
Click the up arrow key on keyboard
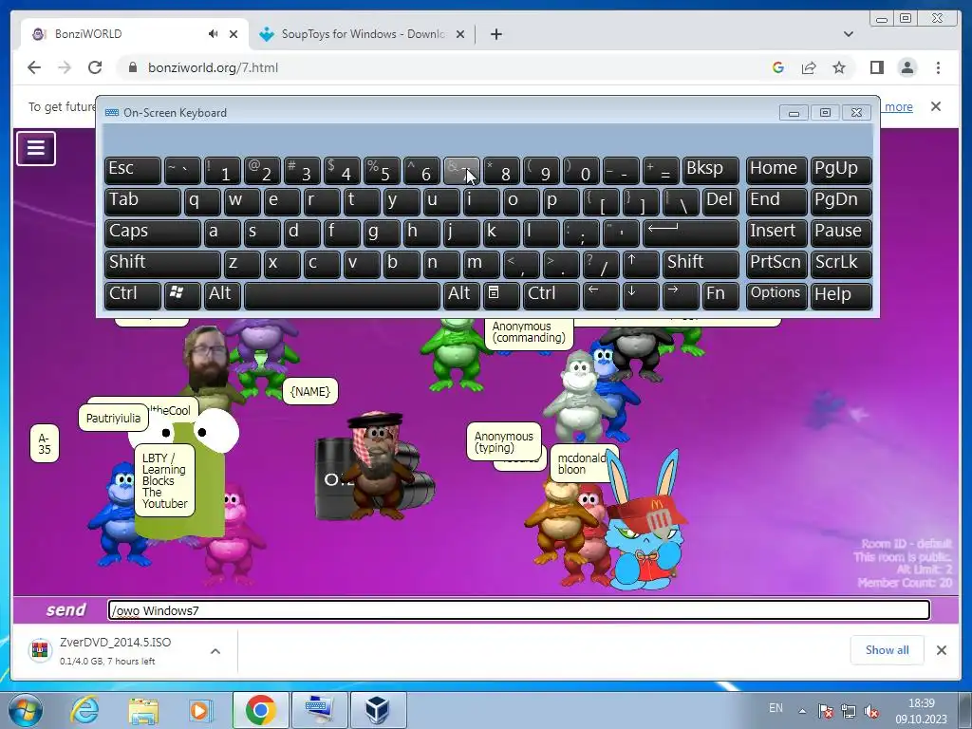pos(641,264)
